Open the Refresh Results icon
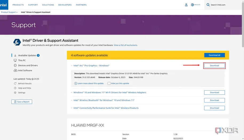The width and height of the screenshot is (244, 140). pyautogui.click(x=15, y=83)
